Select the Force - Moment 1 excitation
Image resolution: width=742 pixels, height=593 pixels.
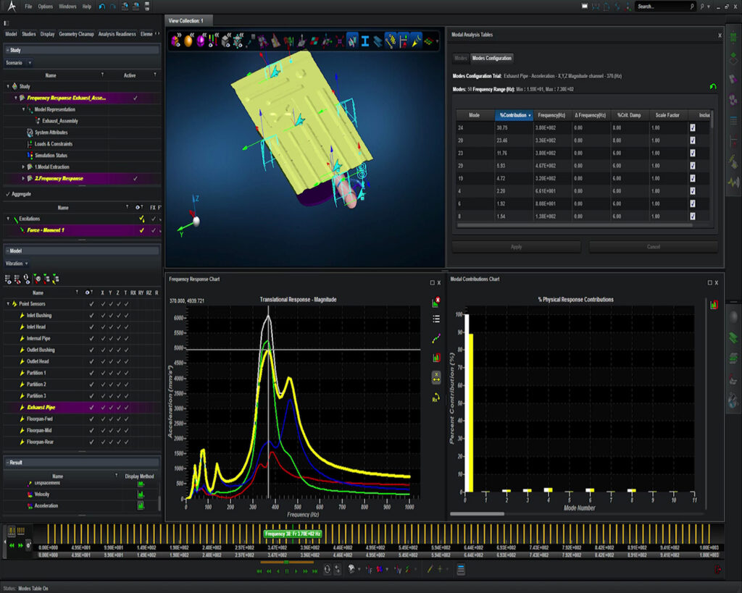coord(81,230)
